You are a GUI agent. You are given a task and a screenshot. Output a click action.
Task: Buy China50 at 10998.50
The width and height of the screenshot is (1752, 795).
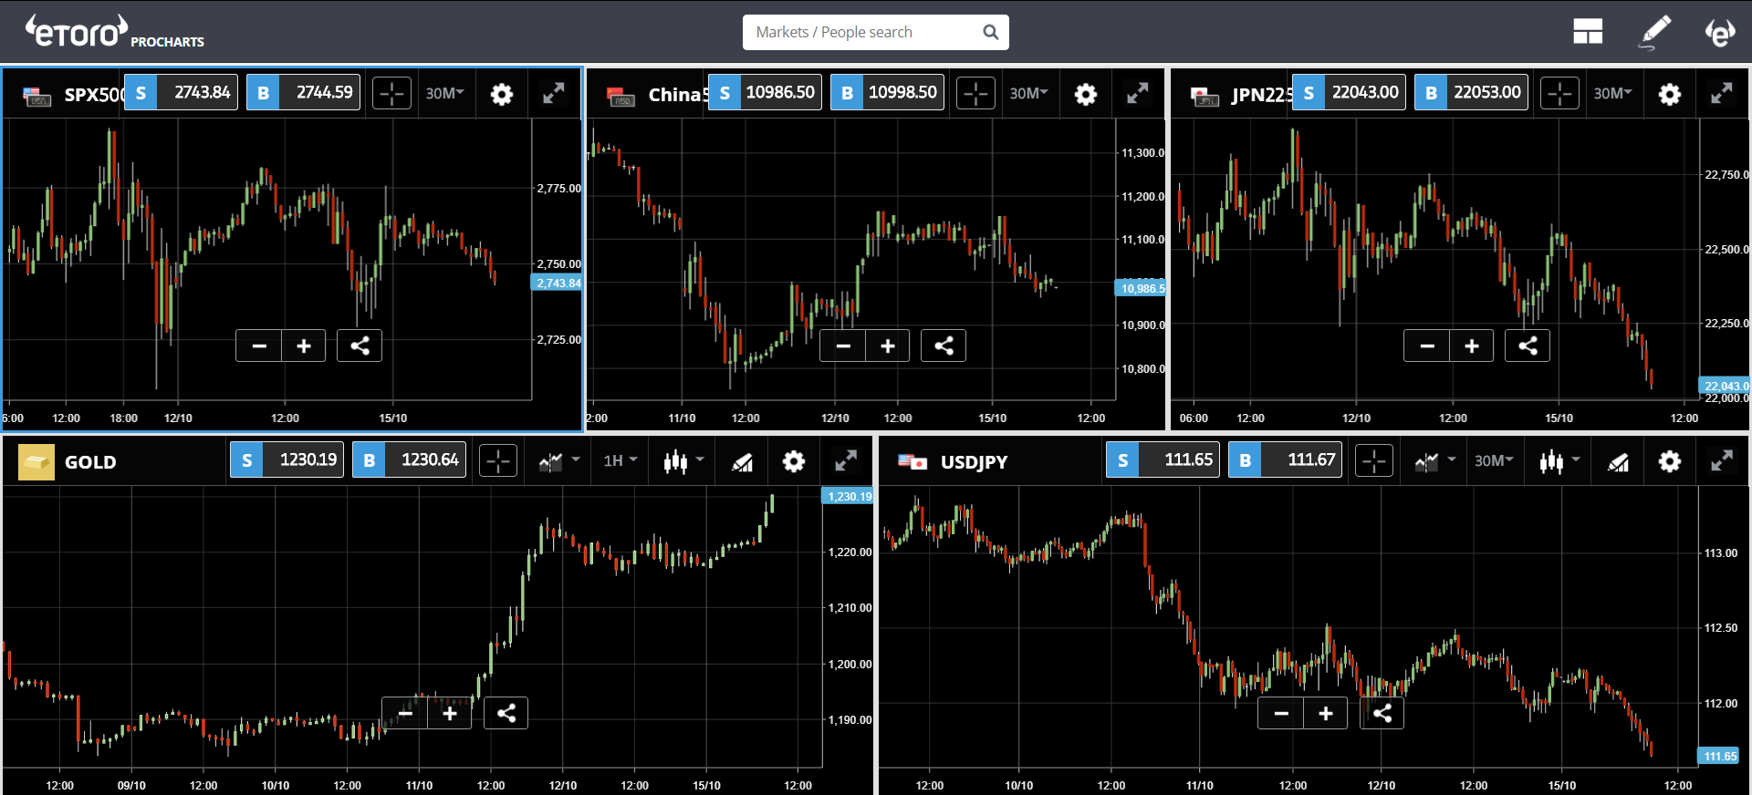tap(887, 92)
